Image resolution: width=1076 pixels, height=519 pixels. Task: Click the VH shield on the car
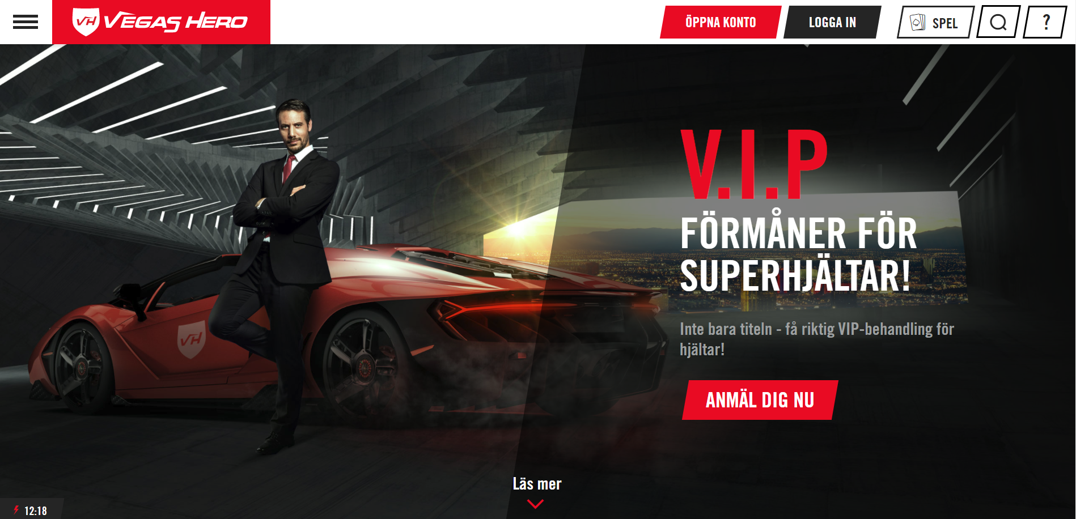tap(192, 339)
